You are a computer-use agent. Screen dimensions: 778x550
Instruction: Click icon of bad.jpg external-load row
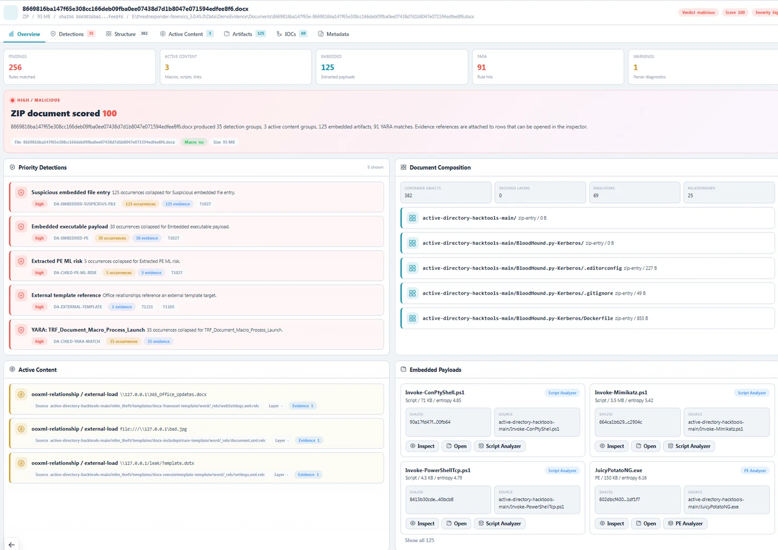pos(21,429)
